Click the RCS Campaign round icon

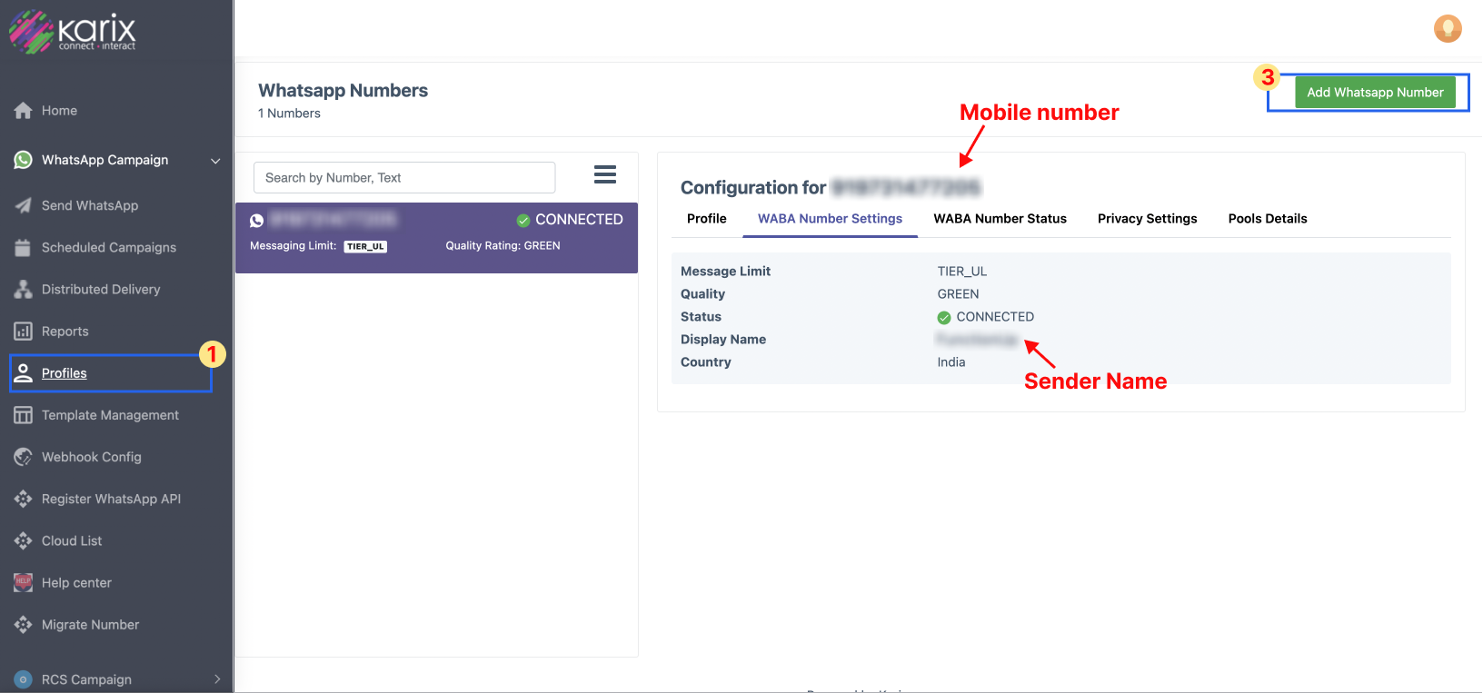tap(24, 679)
